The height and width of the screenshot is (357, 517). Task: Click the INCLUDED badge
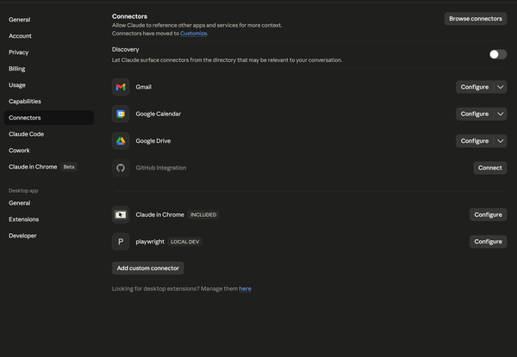point(203,214)
